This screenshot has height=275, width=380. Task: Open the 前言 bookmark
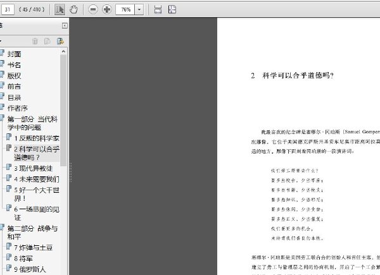click(14, 87)
